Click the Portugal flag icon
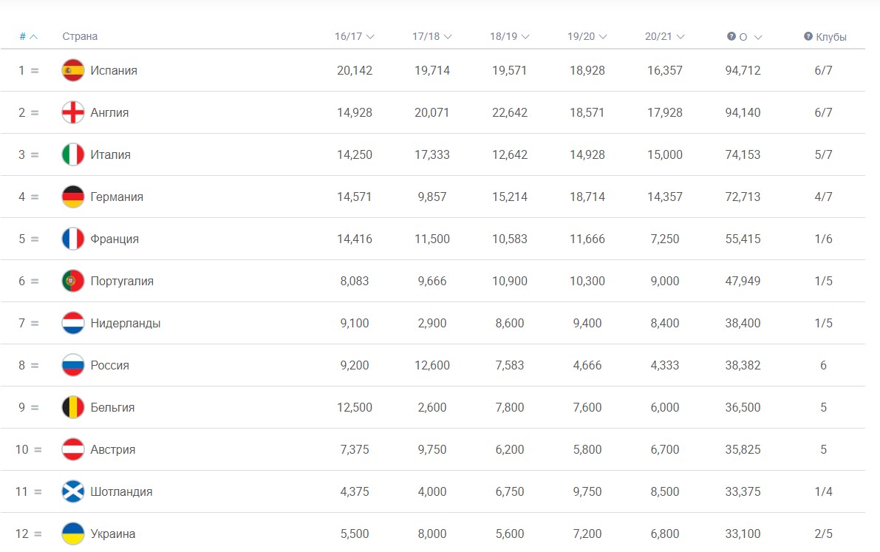The height and width of the screenshot is (552, 880). [73, 281]
